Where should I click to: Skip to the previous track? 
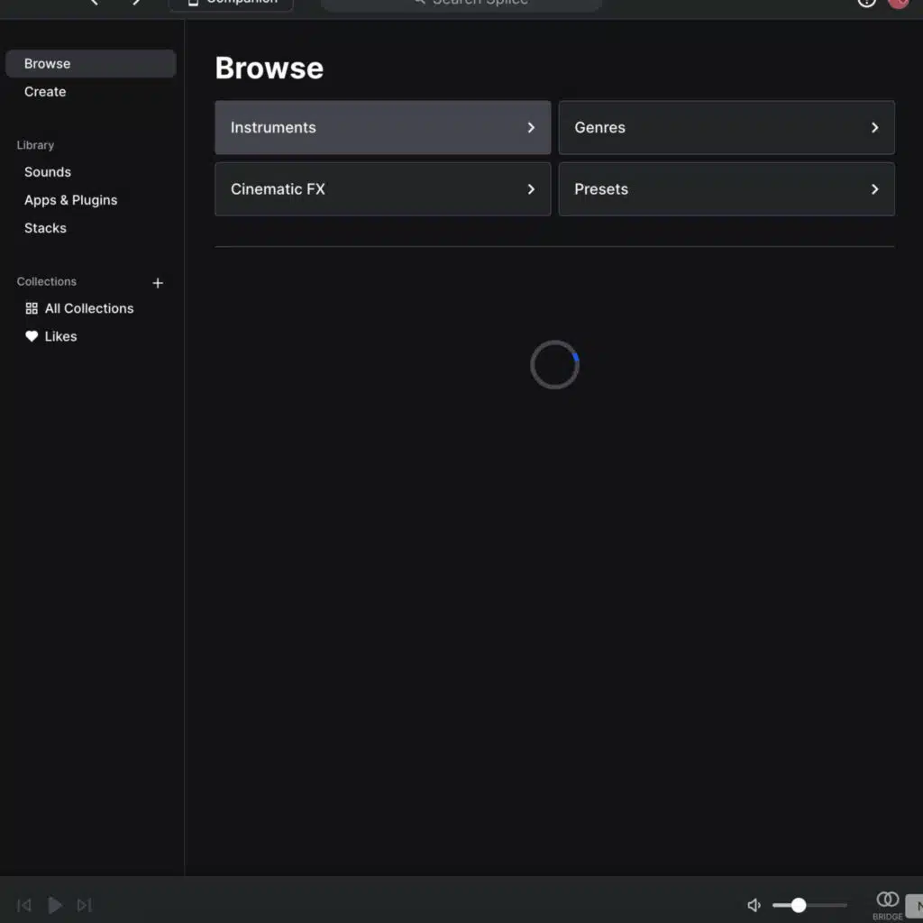point(25,905)
